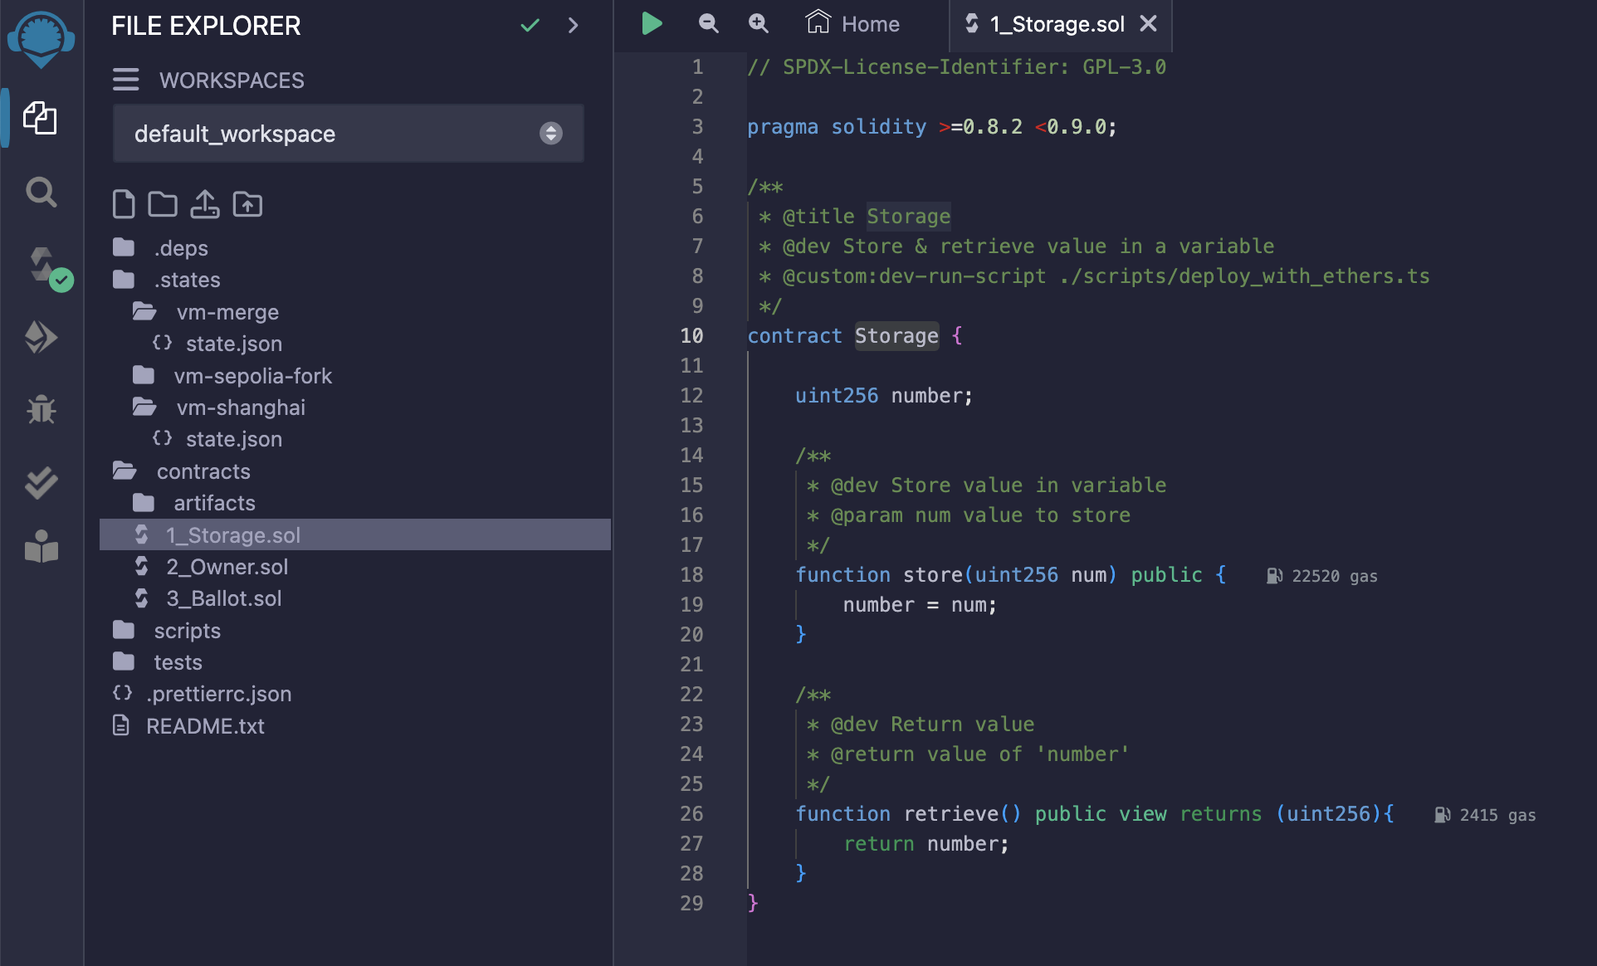Click the create new folder icon
This screenshot has width=1597, height=966.
(163, 204)
